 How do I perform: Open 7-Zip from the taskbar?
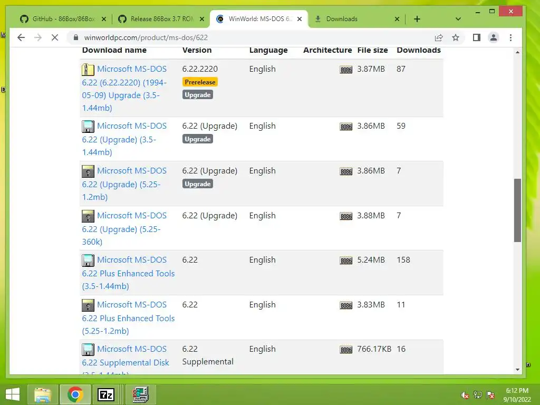pos(106,394)
